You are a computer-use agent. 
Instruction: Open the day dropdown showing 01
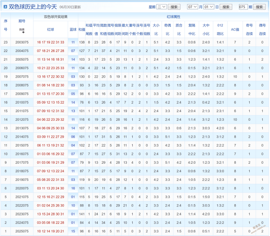(208, 7)
